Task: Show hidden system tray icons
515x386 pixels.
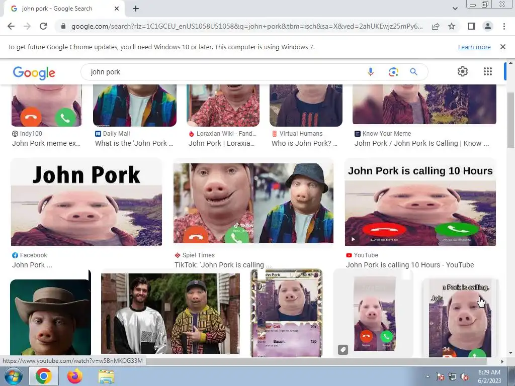Action: (427, 376)
